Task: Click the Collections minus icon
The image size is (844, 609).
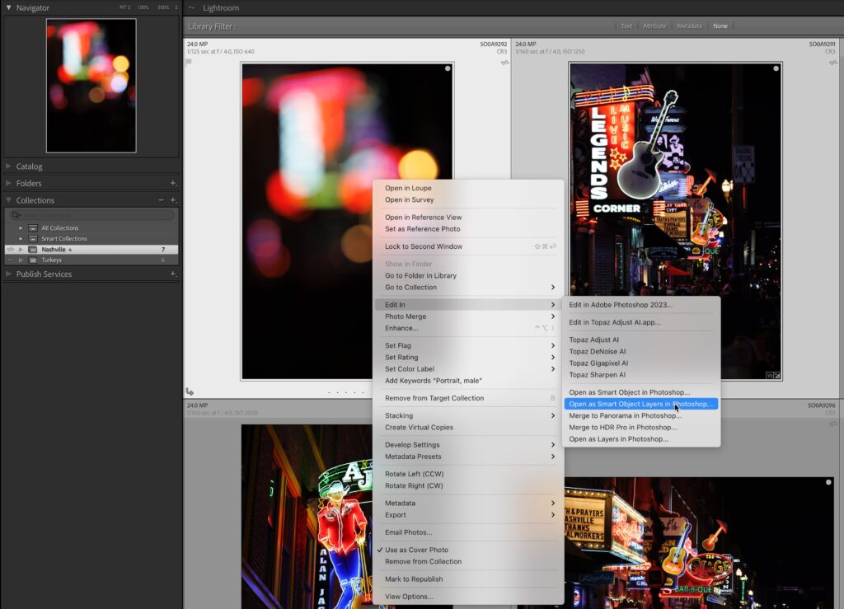Action: click(x=161, y=199)
